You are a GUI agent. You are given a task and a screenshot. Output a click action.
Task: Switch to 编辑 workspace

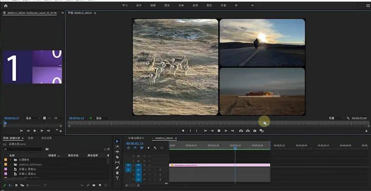tap(153, 5)
